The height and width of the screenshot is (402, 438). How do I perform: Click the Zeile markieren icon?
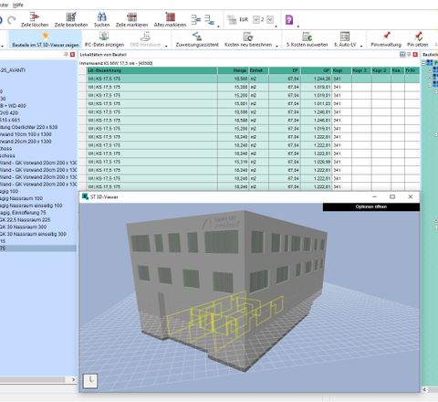131,16
